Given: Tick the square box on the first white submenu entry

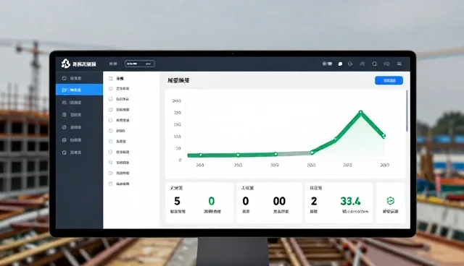Looking at the screenshot, I should point(111,79).
